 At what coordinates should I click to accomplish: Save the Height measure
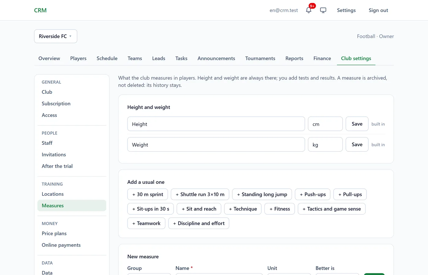point(357,124)
